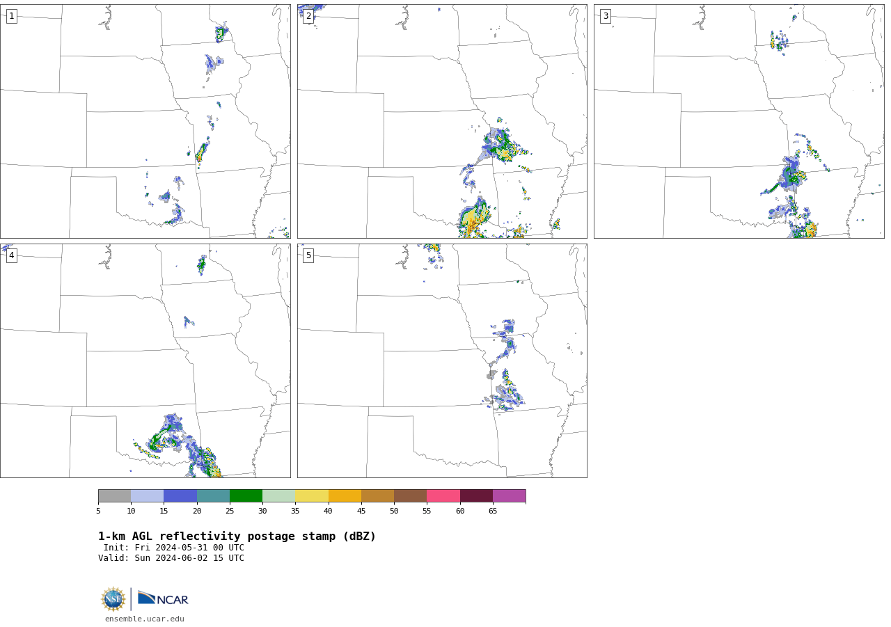The height and width of the screenshot is (627, 891).
Task: Click the blue 15-20 dBZ swatch
Action: [180, 496]
